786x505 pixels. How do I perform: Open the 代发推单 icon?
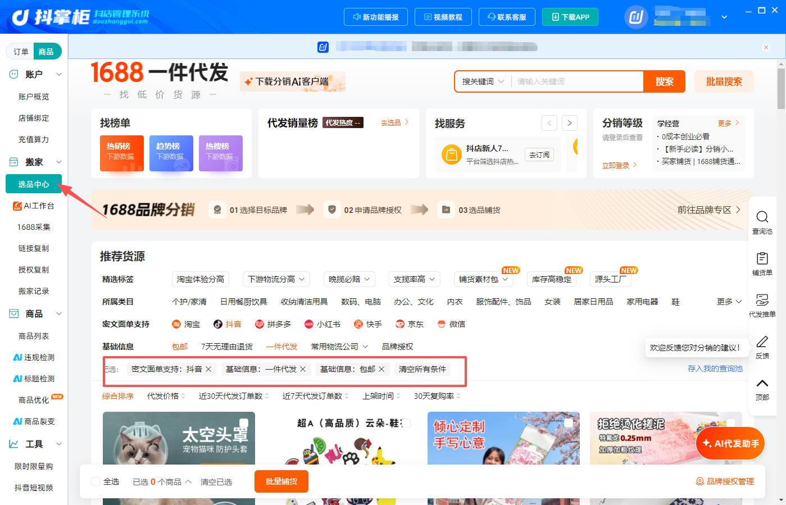coord(762,300)
